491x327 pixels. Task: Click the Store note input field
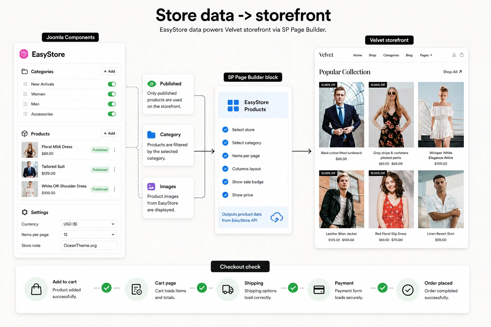pyautogui.click(x=89, y=245)
